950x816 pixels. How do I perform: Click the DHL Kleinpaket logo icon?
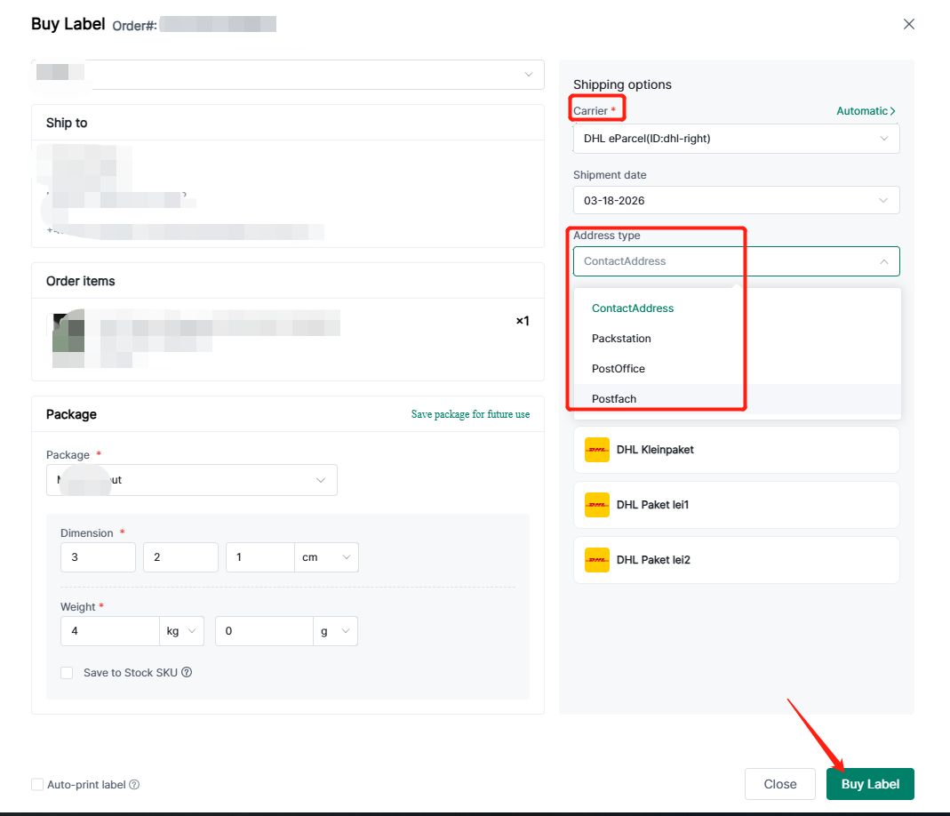click(x=597, y=450)
